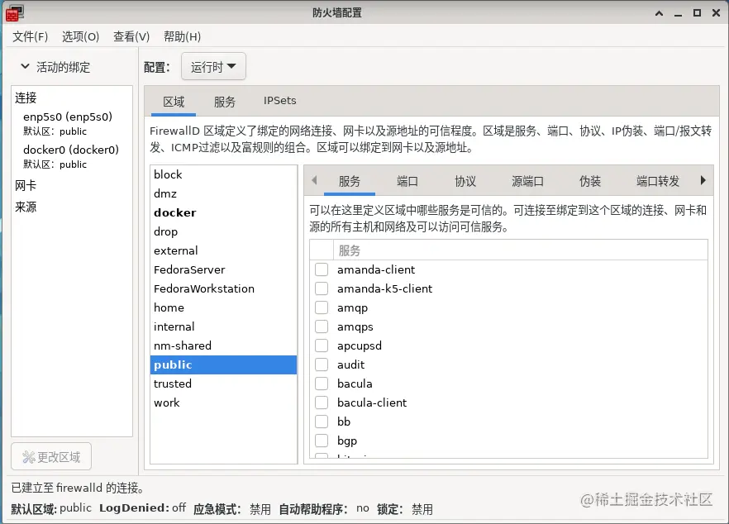Click the 网卡 entry in bindings list
Image resolution: width=729 pixels, height=524 pixels.
coord(26,185)
